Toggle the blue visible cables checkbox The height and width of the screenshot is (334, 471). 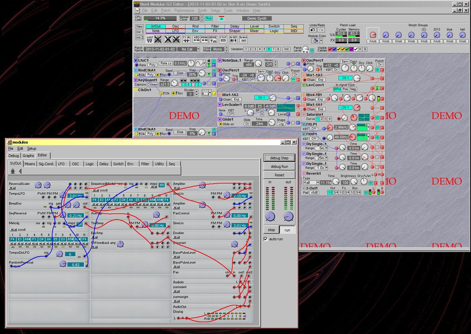click(x=334, y=49)
